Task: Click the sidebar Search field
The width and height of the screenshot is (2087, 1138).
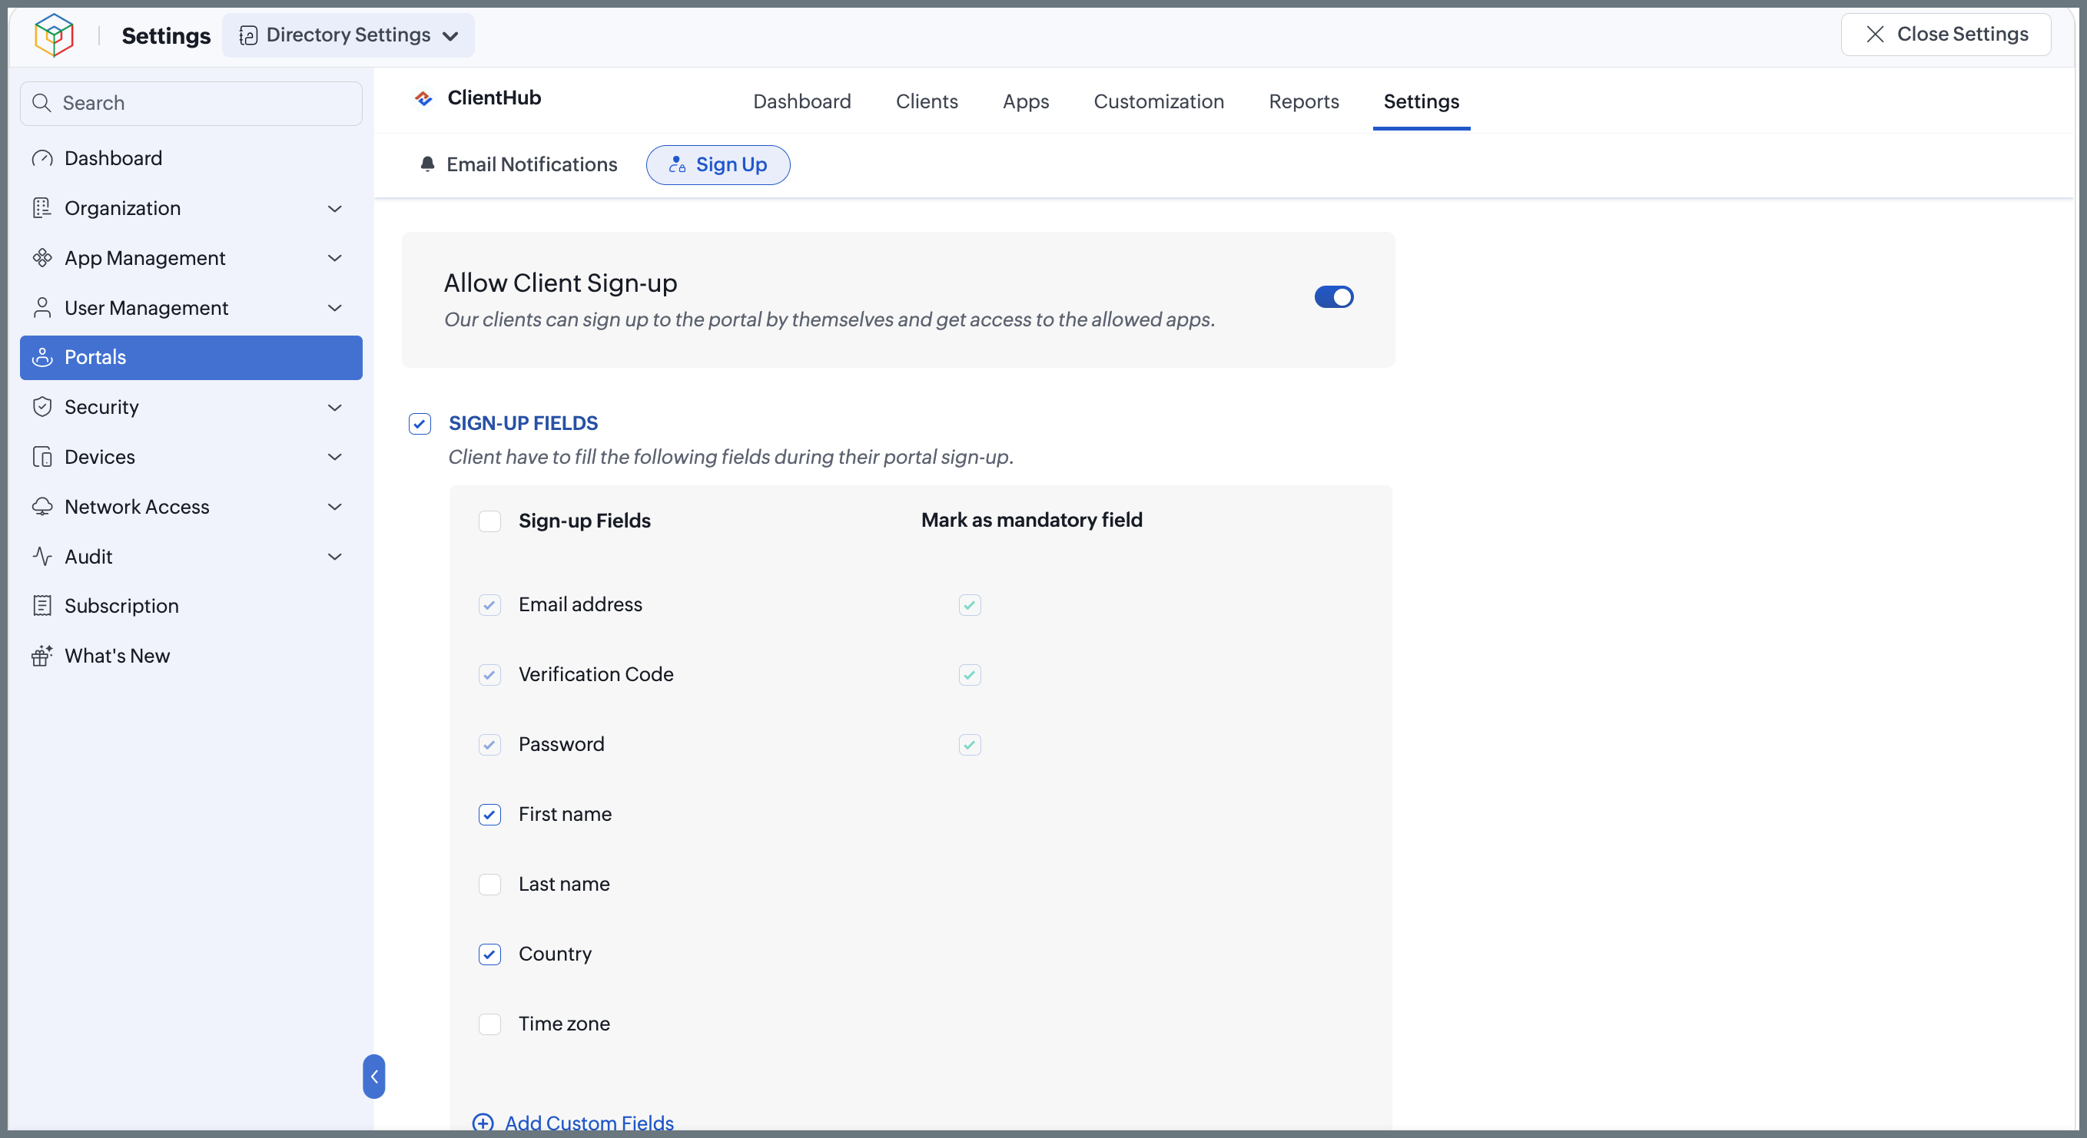Action: coord(191,103)
